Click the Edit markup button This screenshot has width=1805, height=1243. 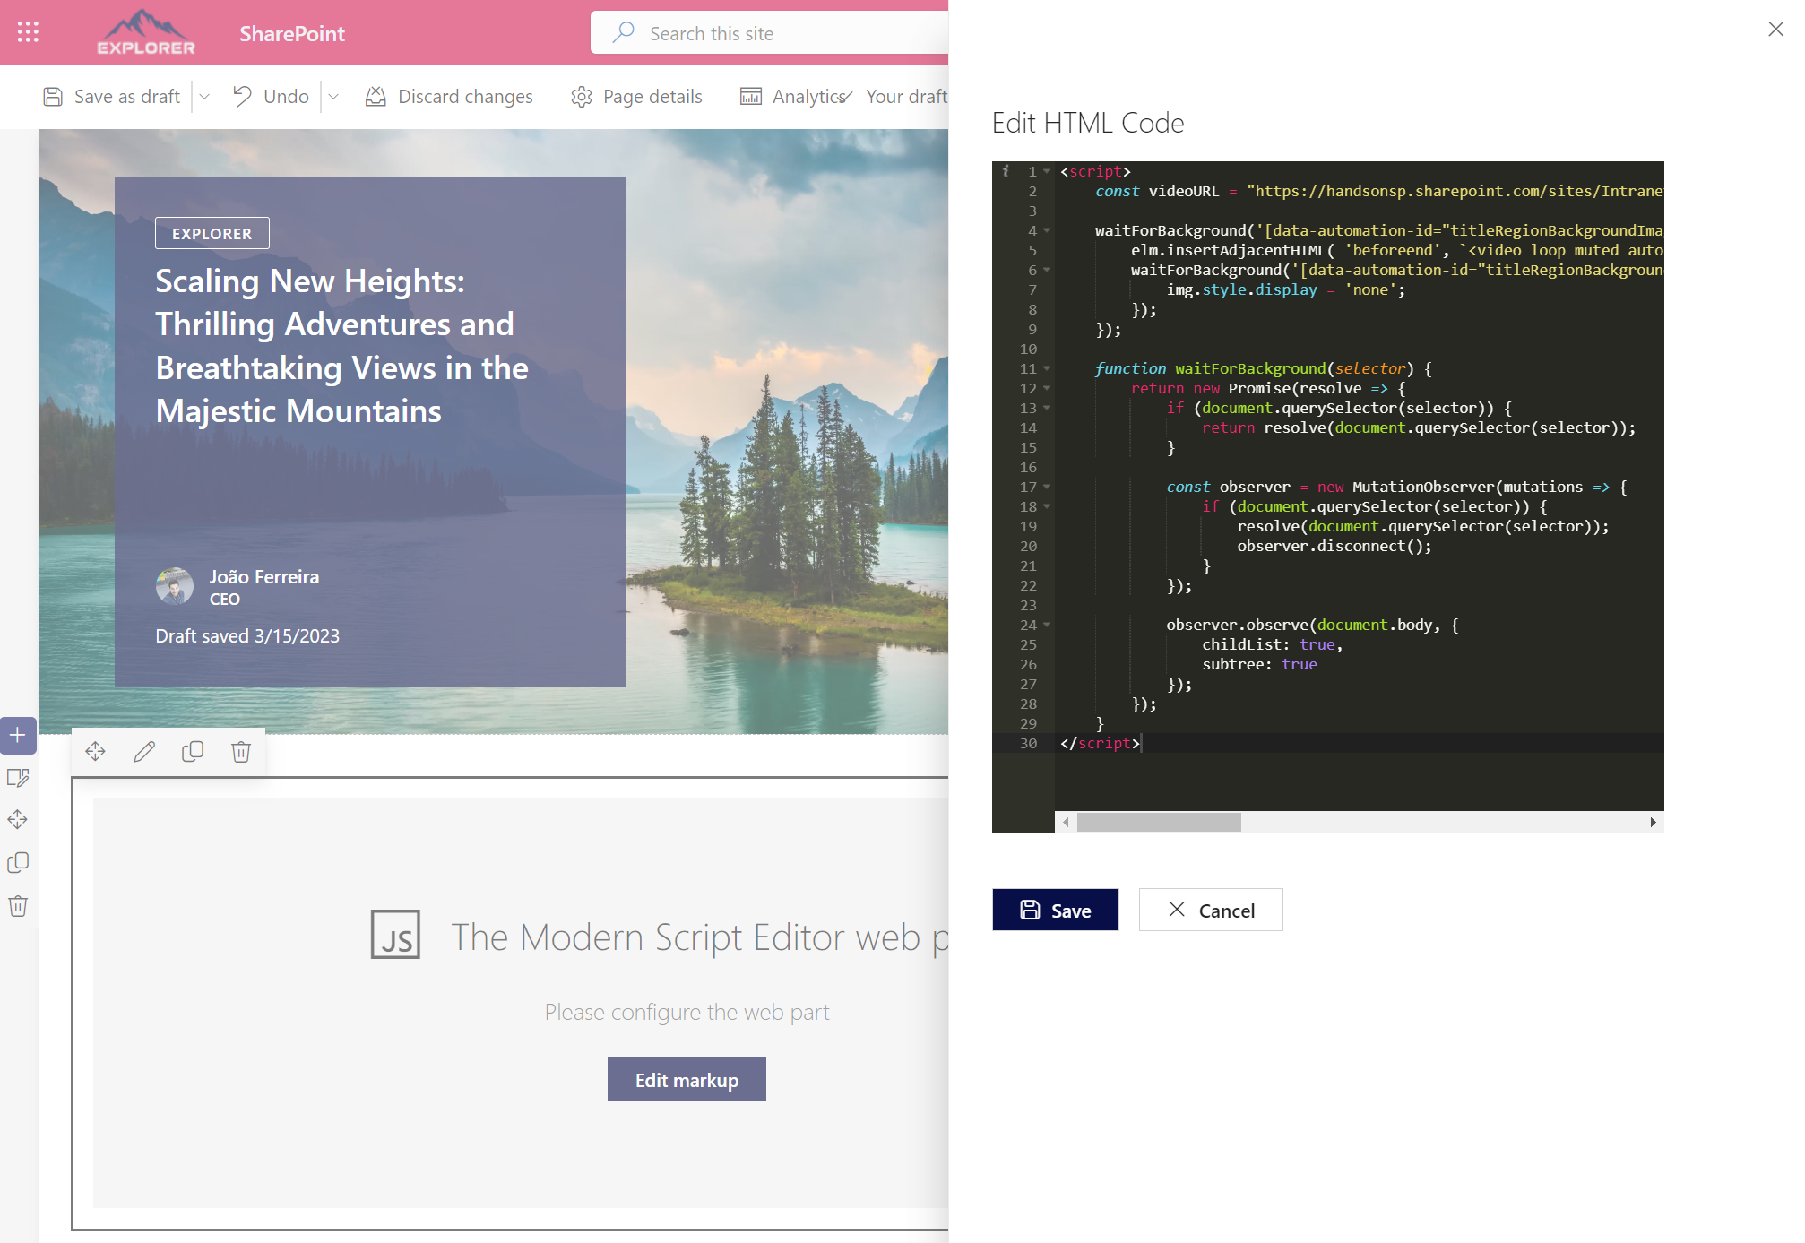(x=687, y=1079)
